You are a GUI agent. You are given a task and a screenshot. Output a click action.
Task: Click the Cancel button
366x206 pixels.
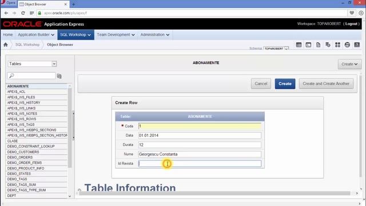[x=261, y=84]
